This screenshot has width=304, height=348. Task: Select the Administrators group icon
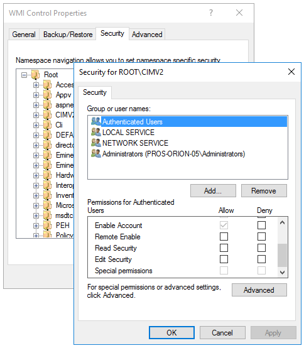(96, 153)
